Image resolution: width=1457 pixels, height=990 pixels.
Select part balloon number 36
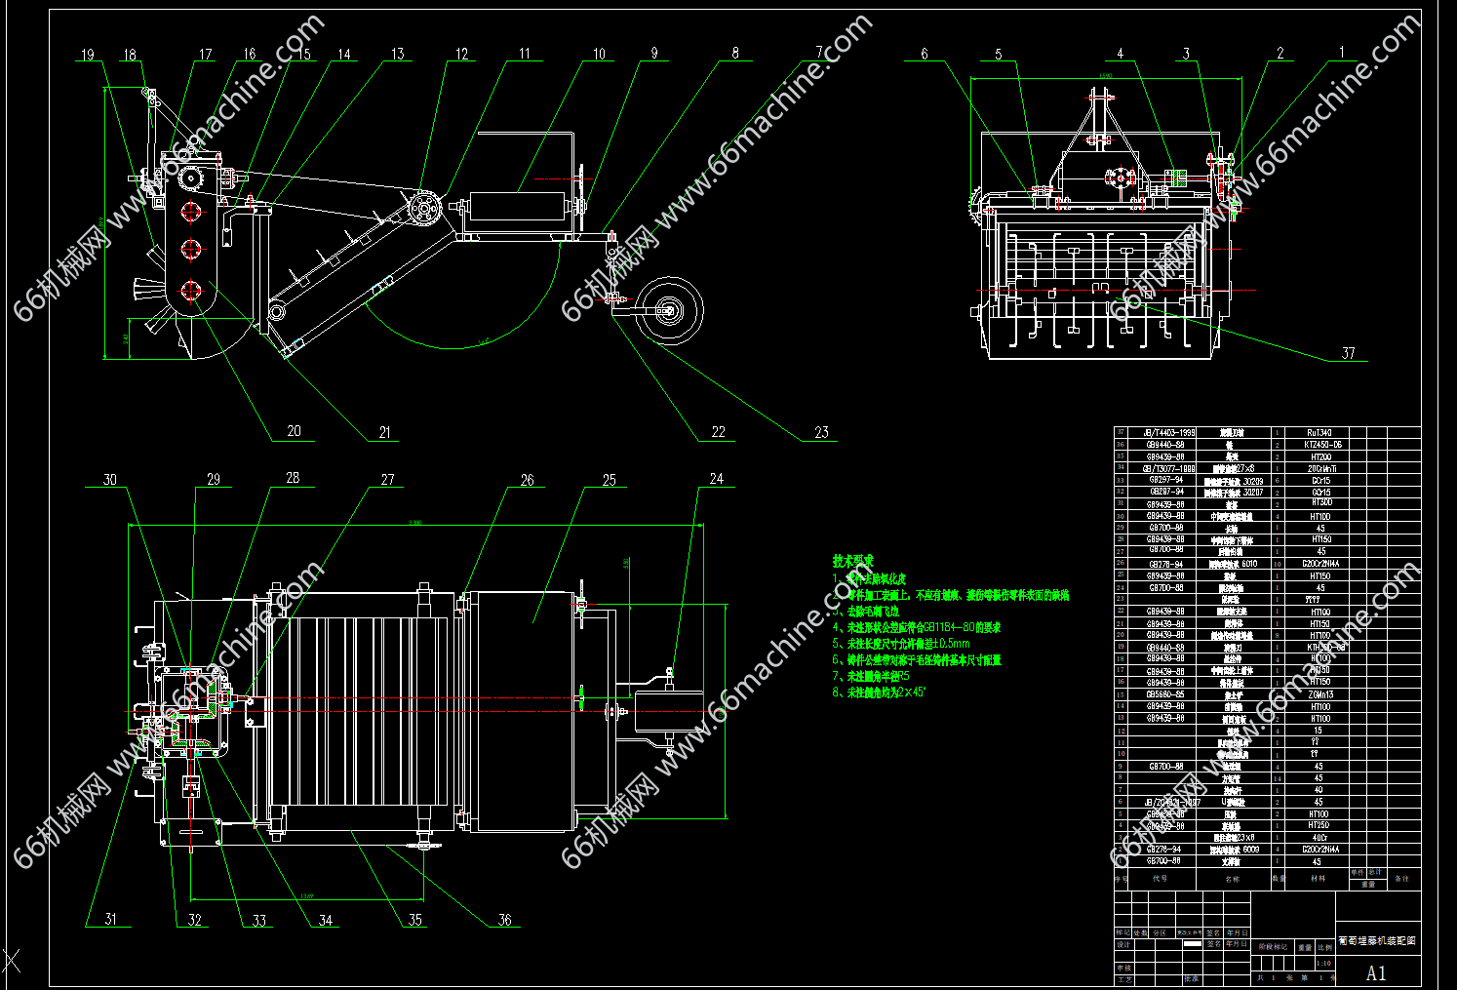tap(504, 919)
